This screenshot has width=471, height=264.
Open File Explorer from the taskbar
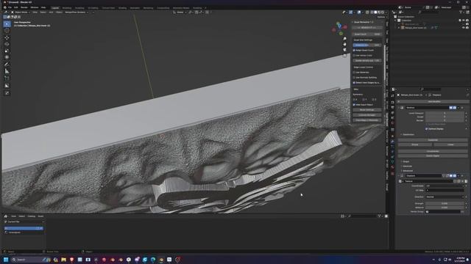[x=63, y=260]
